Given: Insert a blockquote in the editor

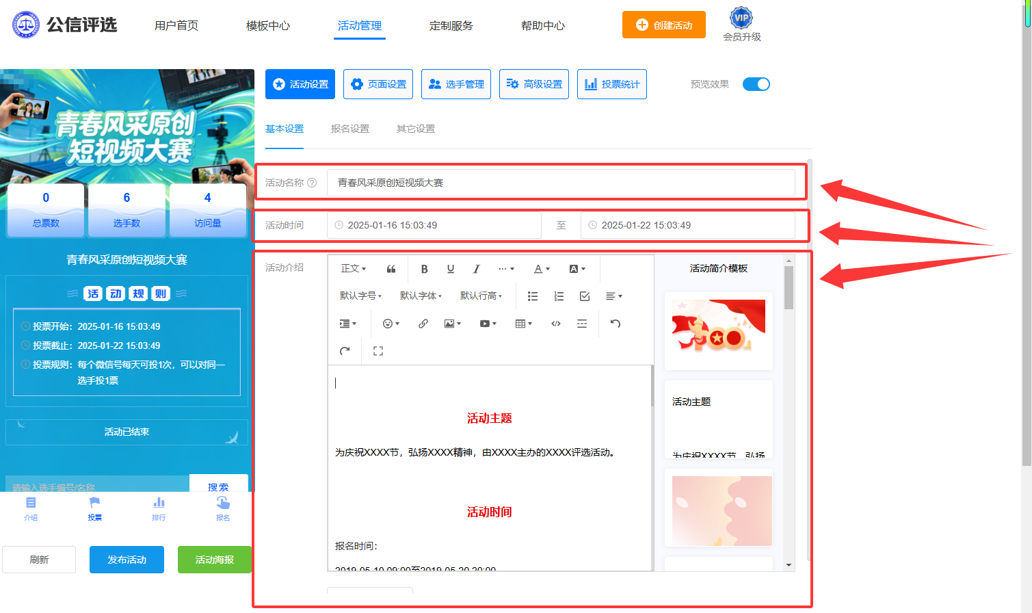Looking at the screenshot, I should [391, 269].
